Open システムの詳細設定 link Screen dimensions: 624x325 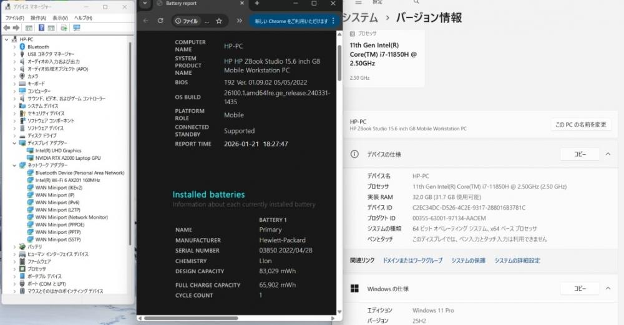tap(517, 261)
